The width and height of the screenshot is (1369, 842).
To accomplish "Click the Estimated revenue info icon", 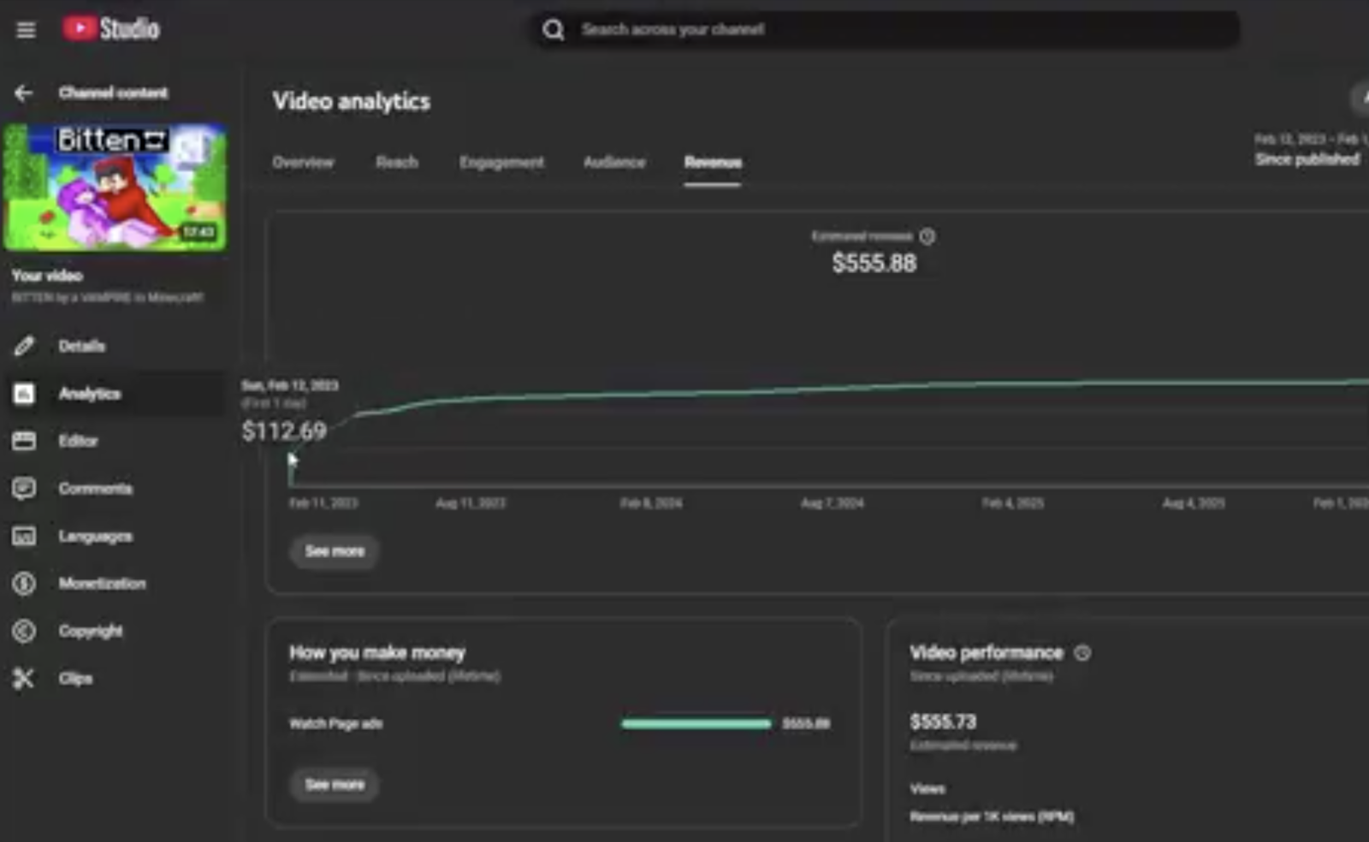I will pos(927,236).
